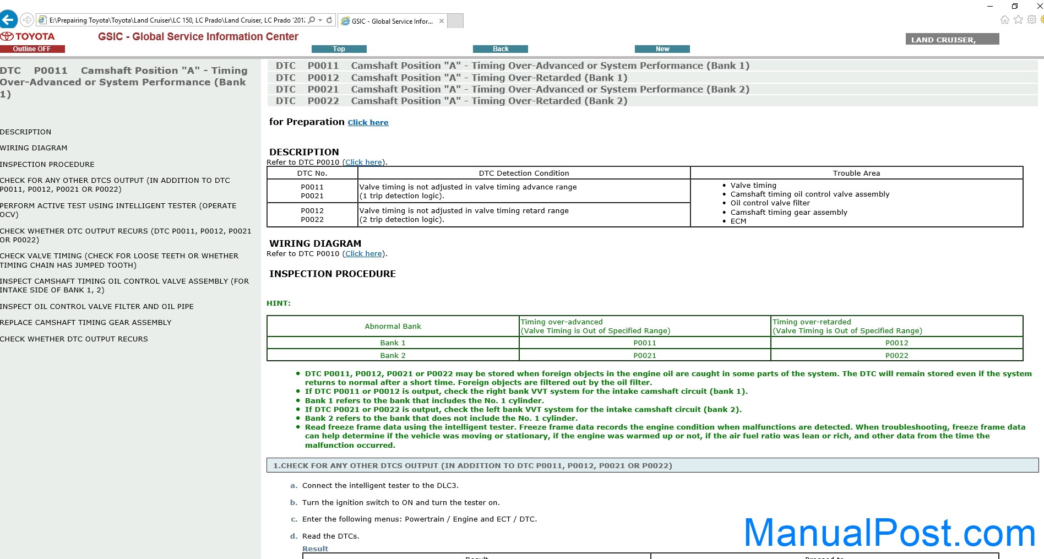
Task: Click the refresh icon in address bar
Action: click(329, 20)
